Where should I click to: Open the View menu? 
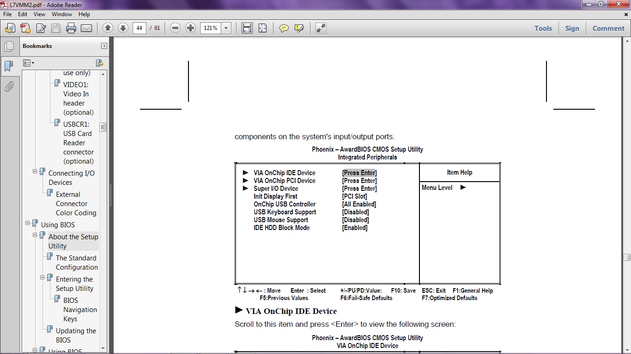[x=39, y=14]
